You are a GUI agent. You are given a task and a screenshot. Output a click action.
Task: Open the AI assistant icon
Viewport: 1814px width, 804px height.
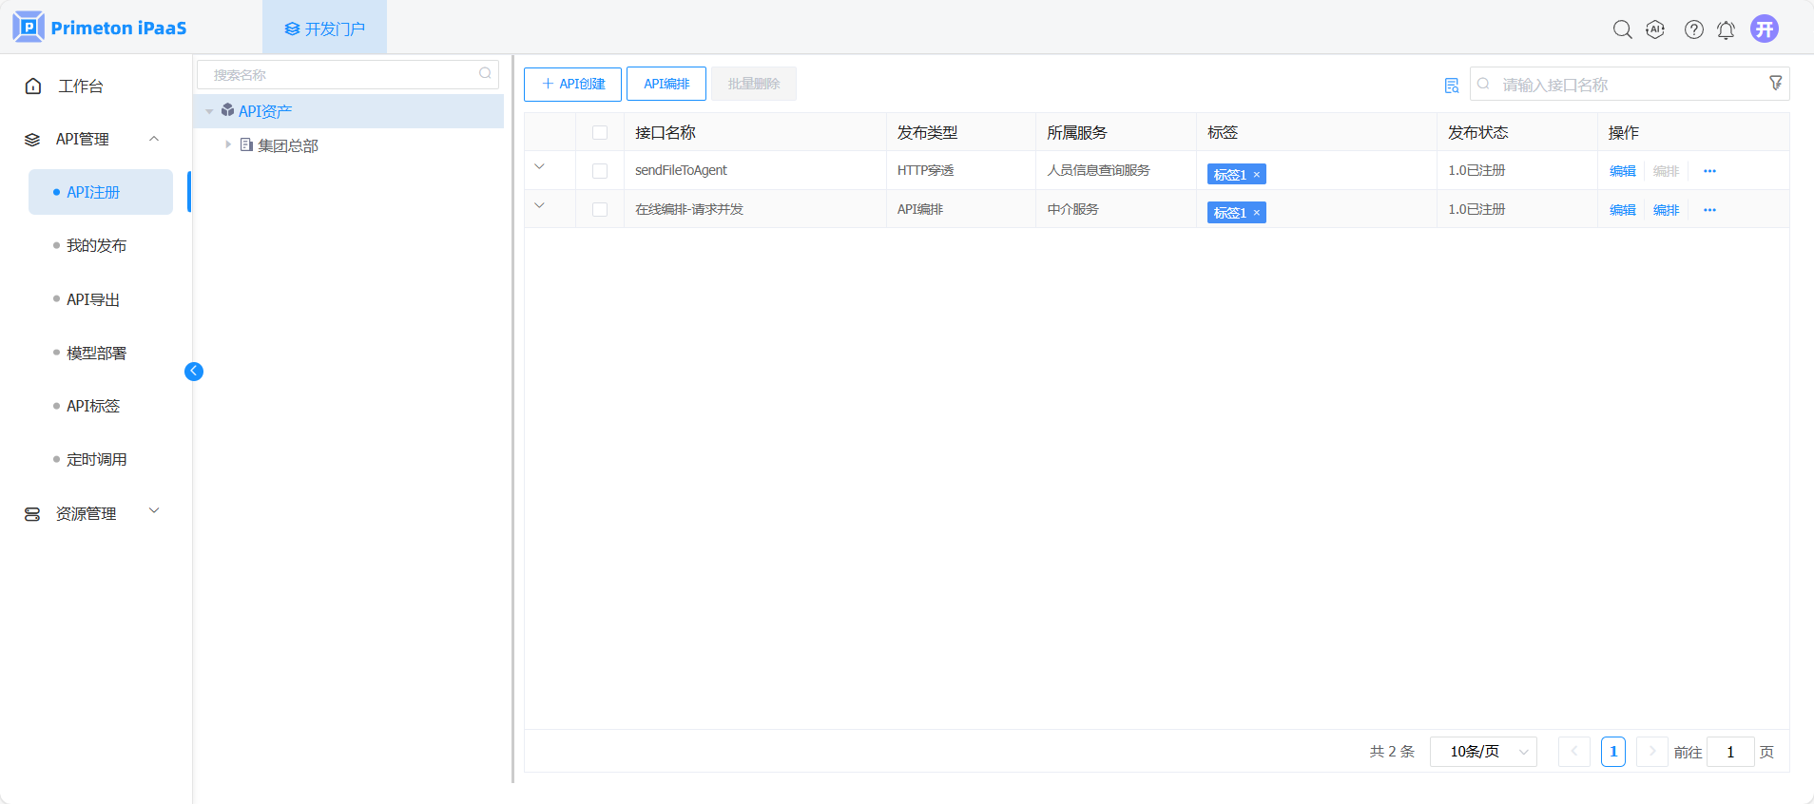[x=1655, y=29]
